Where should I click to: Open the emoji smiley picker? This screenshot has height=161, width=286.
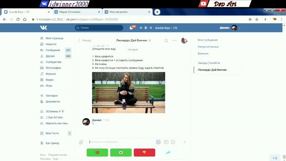pyautogui.click(x=173, y=142)
